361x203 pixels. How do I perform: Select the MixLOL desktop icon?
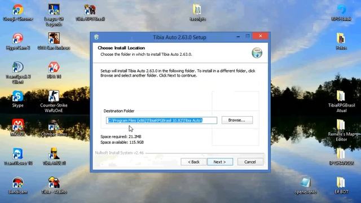pos(17,127)
